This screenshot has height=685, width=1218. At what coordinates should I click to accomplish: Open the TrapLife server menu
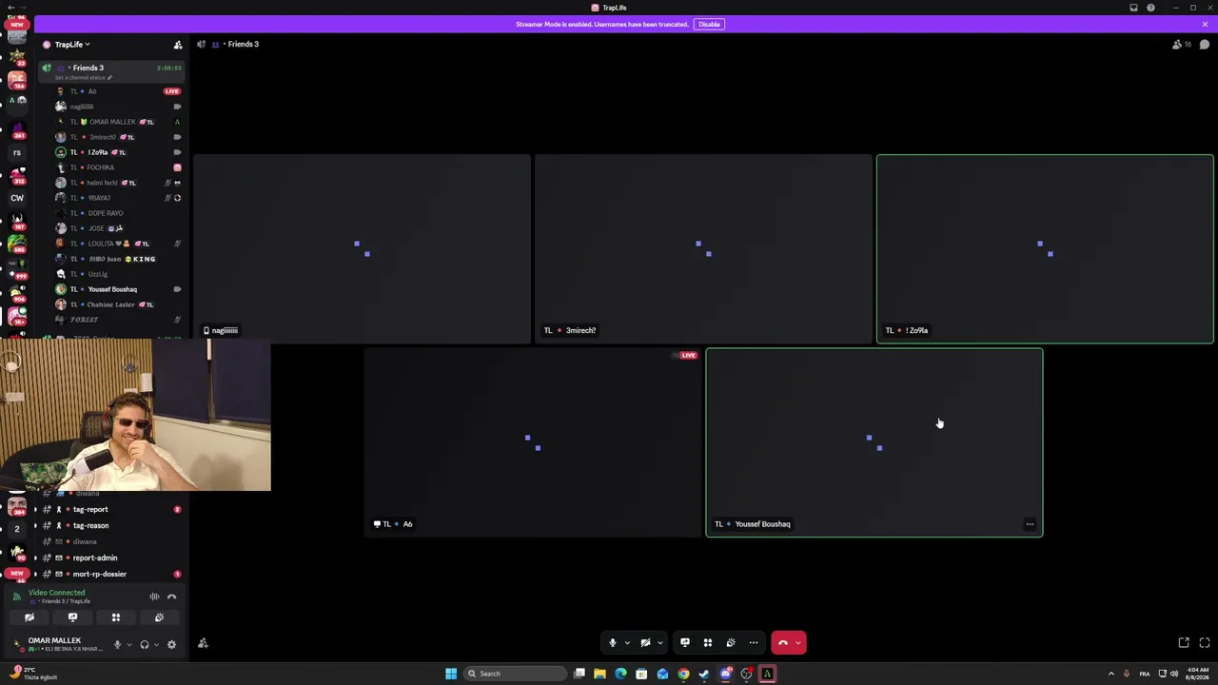(x=72, y=45)
